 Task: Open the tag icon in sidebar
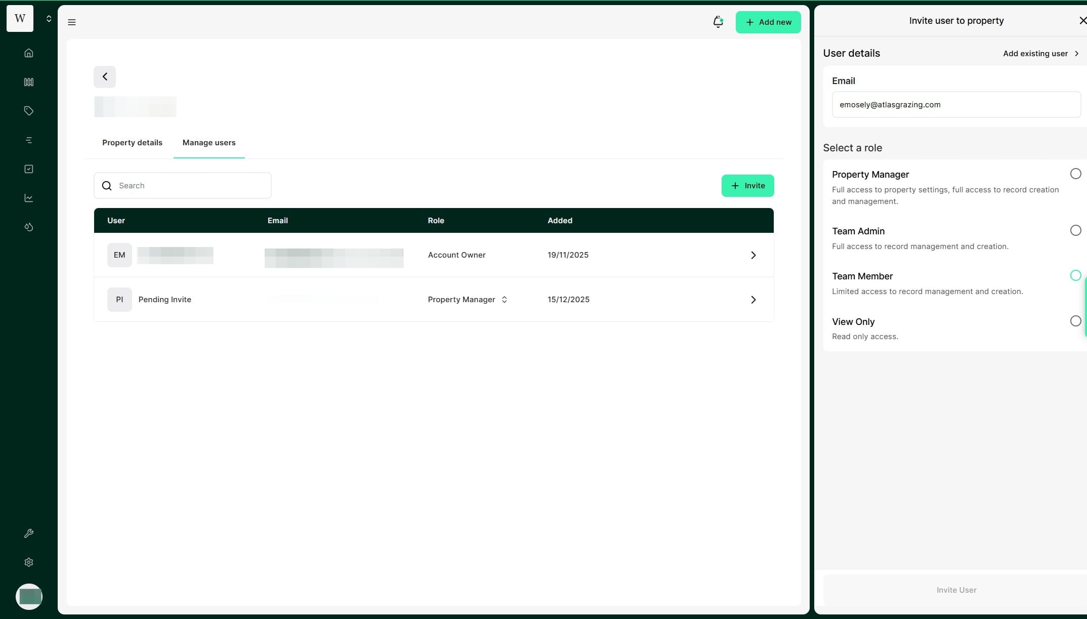pyautogui.click(x=29, y=111)
